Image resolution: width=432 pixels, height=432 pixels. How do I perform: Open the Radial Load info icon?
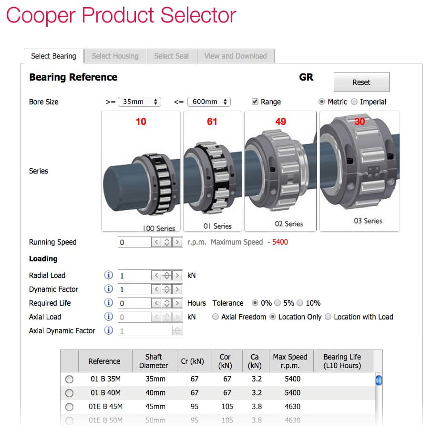[109, 275]
